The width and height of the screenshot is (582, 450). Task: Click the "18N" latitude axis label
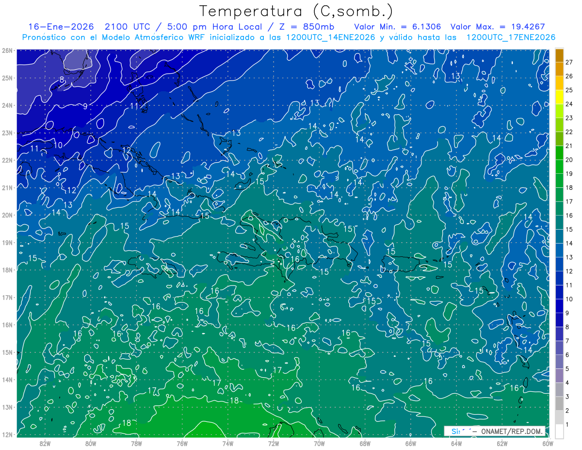point(8,270)
